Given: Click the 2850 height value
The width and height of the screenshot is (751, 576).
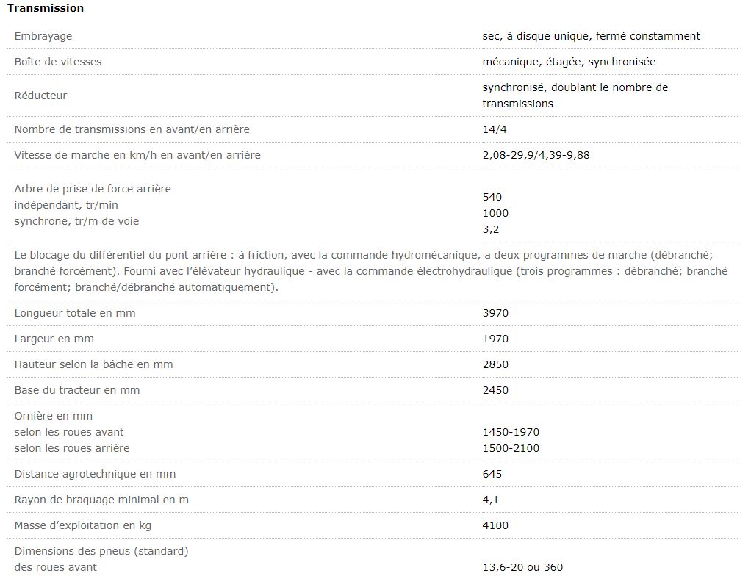Looking at the screenshot, I should 495,364.
